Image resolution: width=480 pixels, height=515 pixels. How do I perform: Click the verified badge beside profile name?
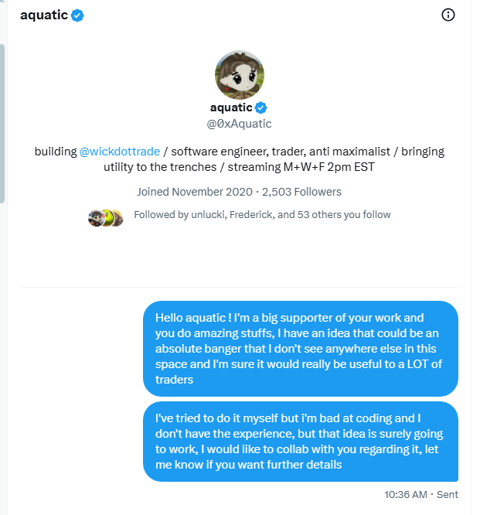[x=261, y=107]
